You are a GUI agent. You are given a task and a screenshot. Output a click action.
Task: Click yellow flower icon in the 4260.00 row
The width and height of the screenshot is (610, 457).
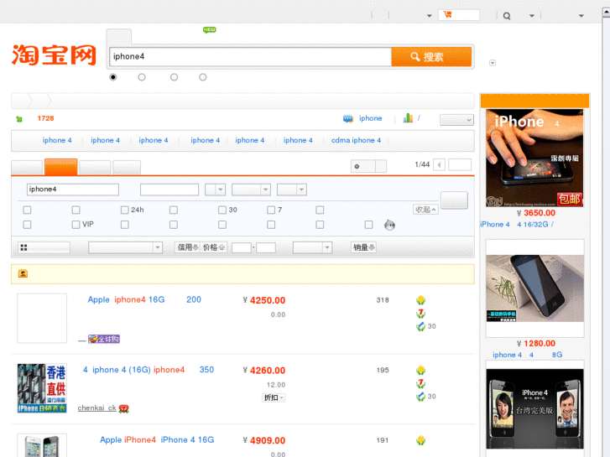tap(420, 371)
